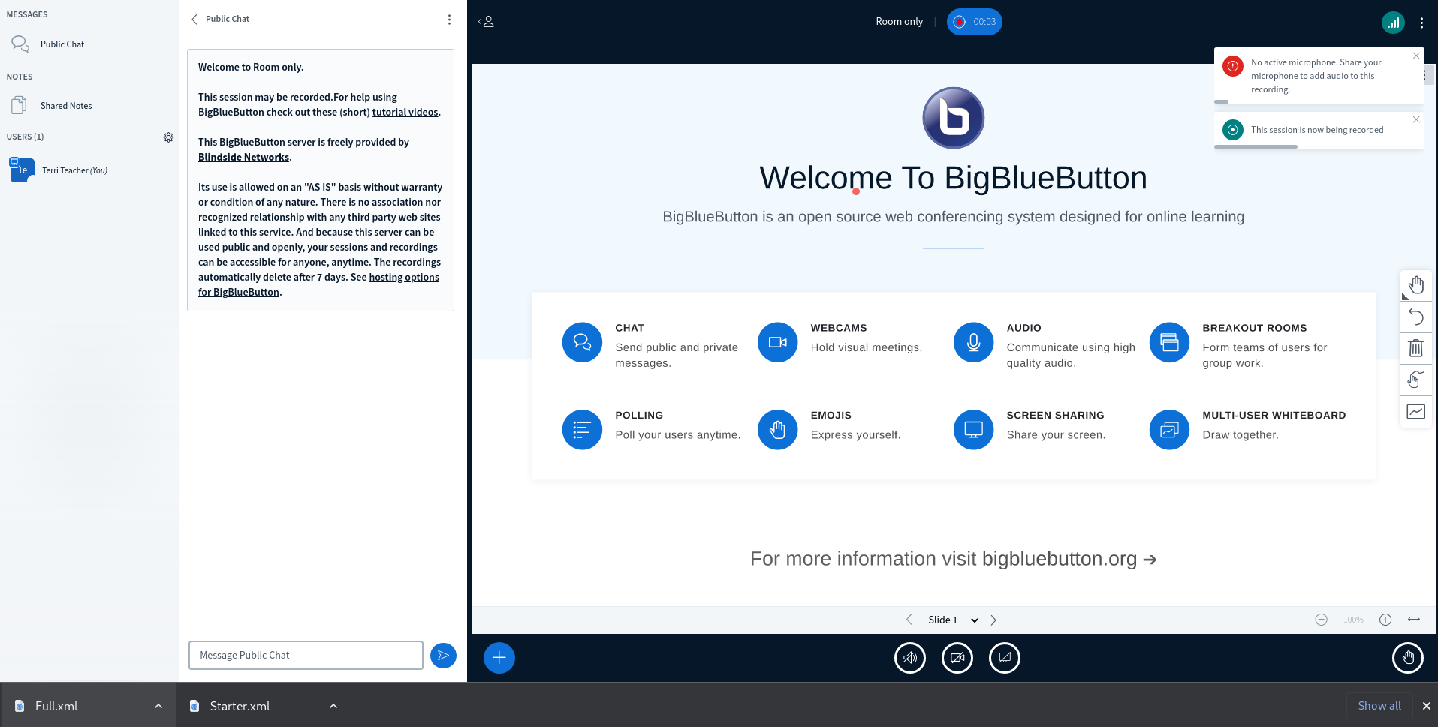Close the downloads bar
1438x727 pixels.
tap(1427, 706)
